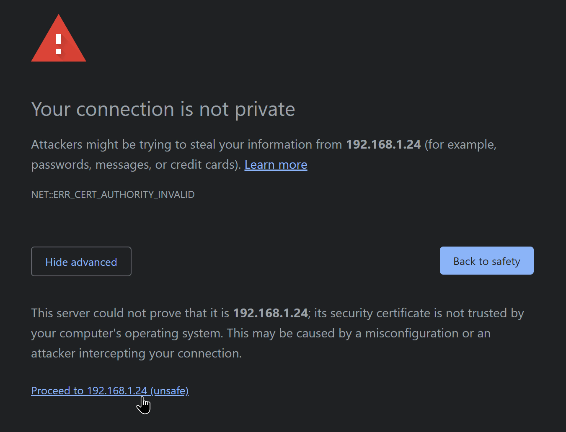Screen dimensions: 566x432
Task: Click the Hide advanced button
Action: coord(81,262)
